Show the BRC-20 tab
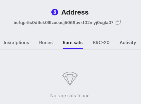141x104 pixels. [x=101, y=42]
